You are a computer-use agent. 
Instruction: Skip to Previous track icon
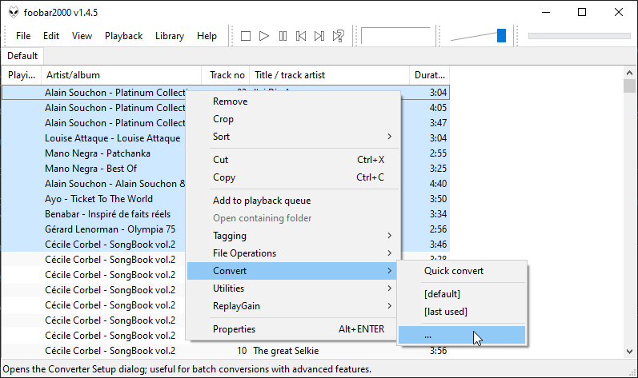click(x=301, y=36)
